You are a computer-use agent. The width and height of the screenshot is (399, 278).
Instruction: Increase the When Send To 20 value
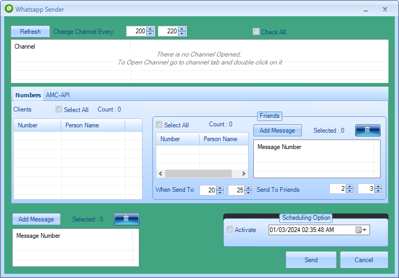tap(220, 188)
